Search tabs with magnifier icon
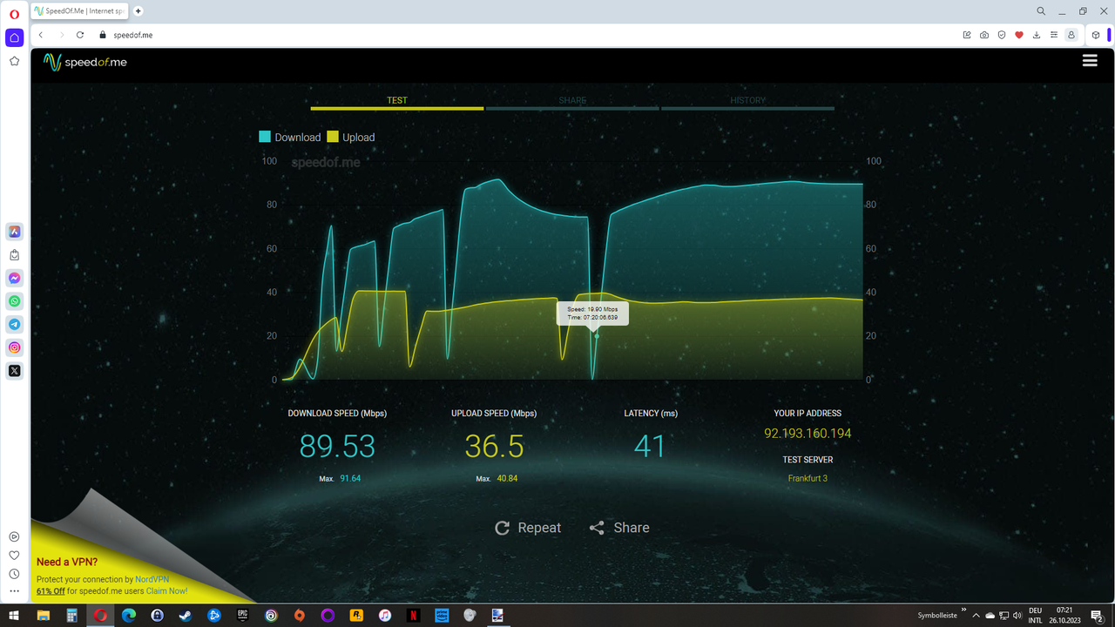Viewport: 1115px width, 627px height. (1041, 11)
